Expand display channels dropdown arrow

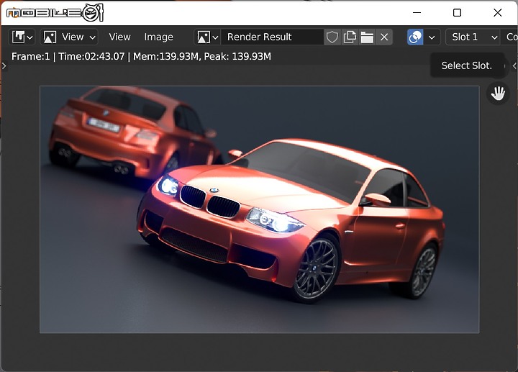point(432,37)
